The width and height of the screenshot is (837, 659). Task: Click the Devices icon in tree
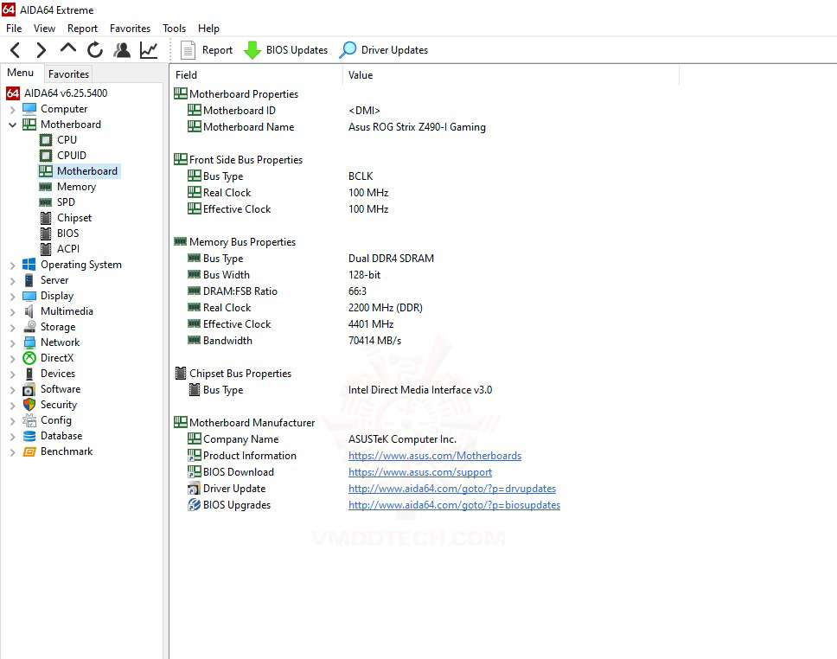pos(29,374)
